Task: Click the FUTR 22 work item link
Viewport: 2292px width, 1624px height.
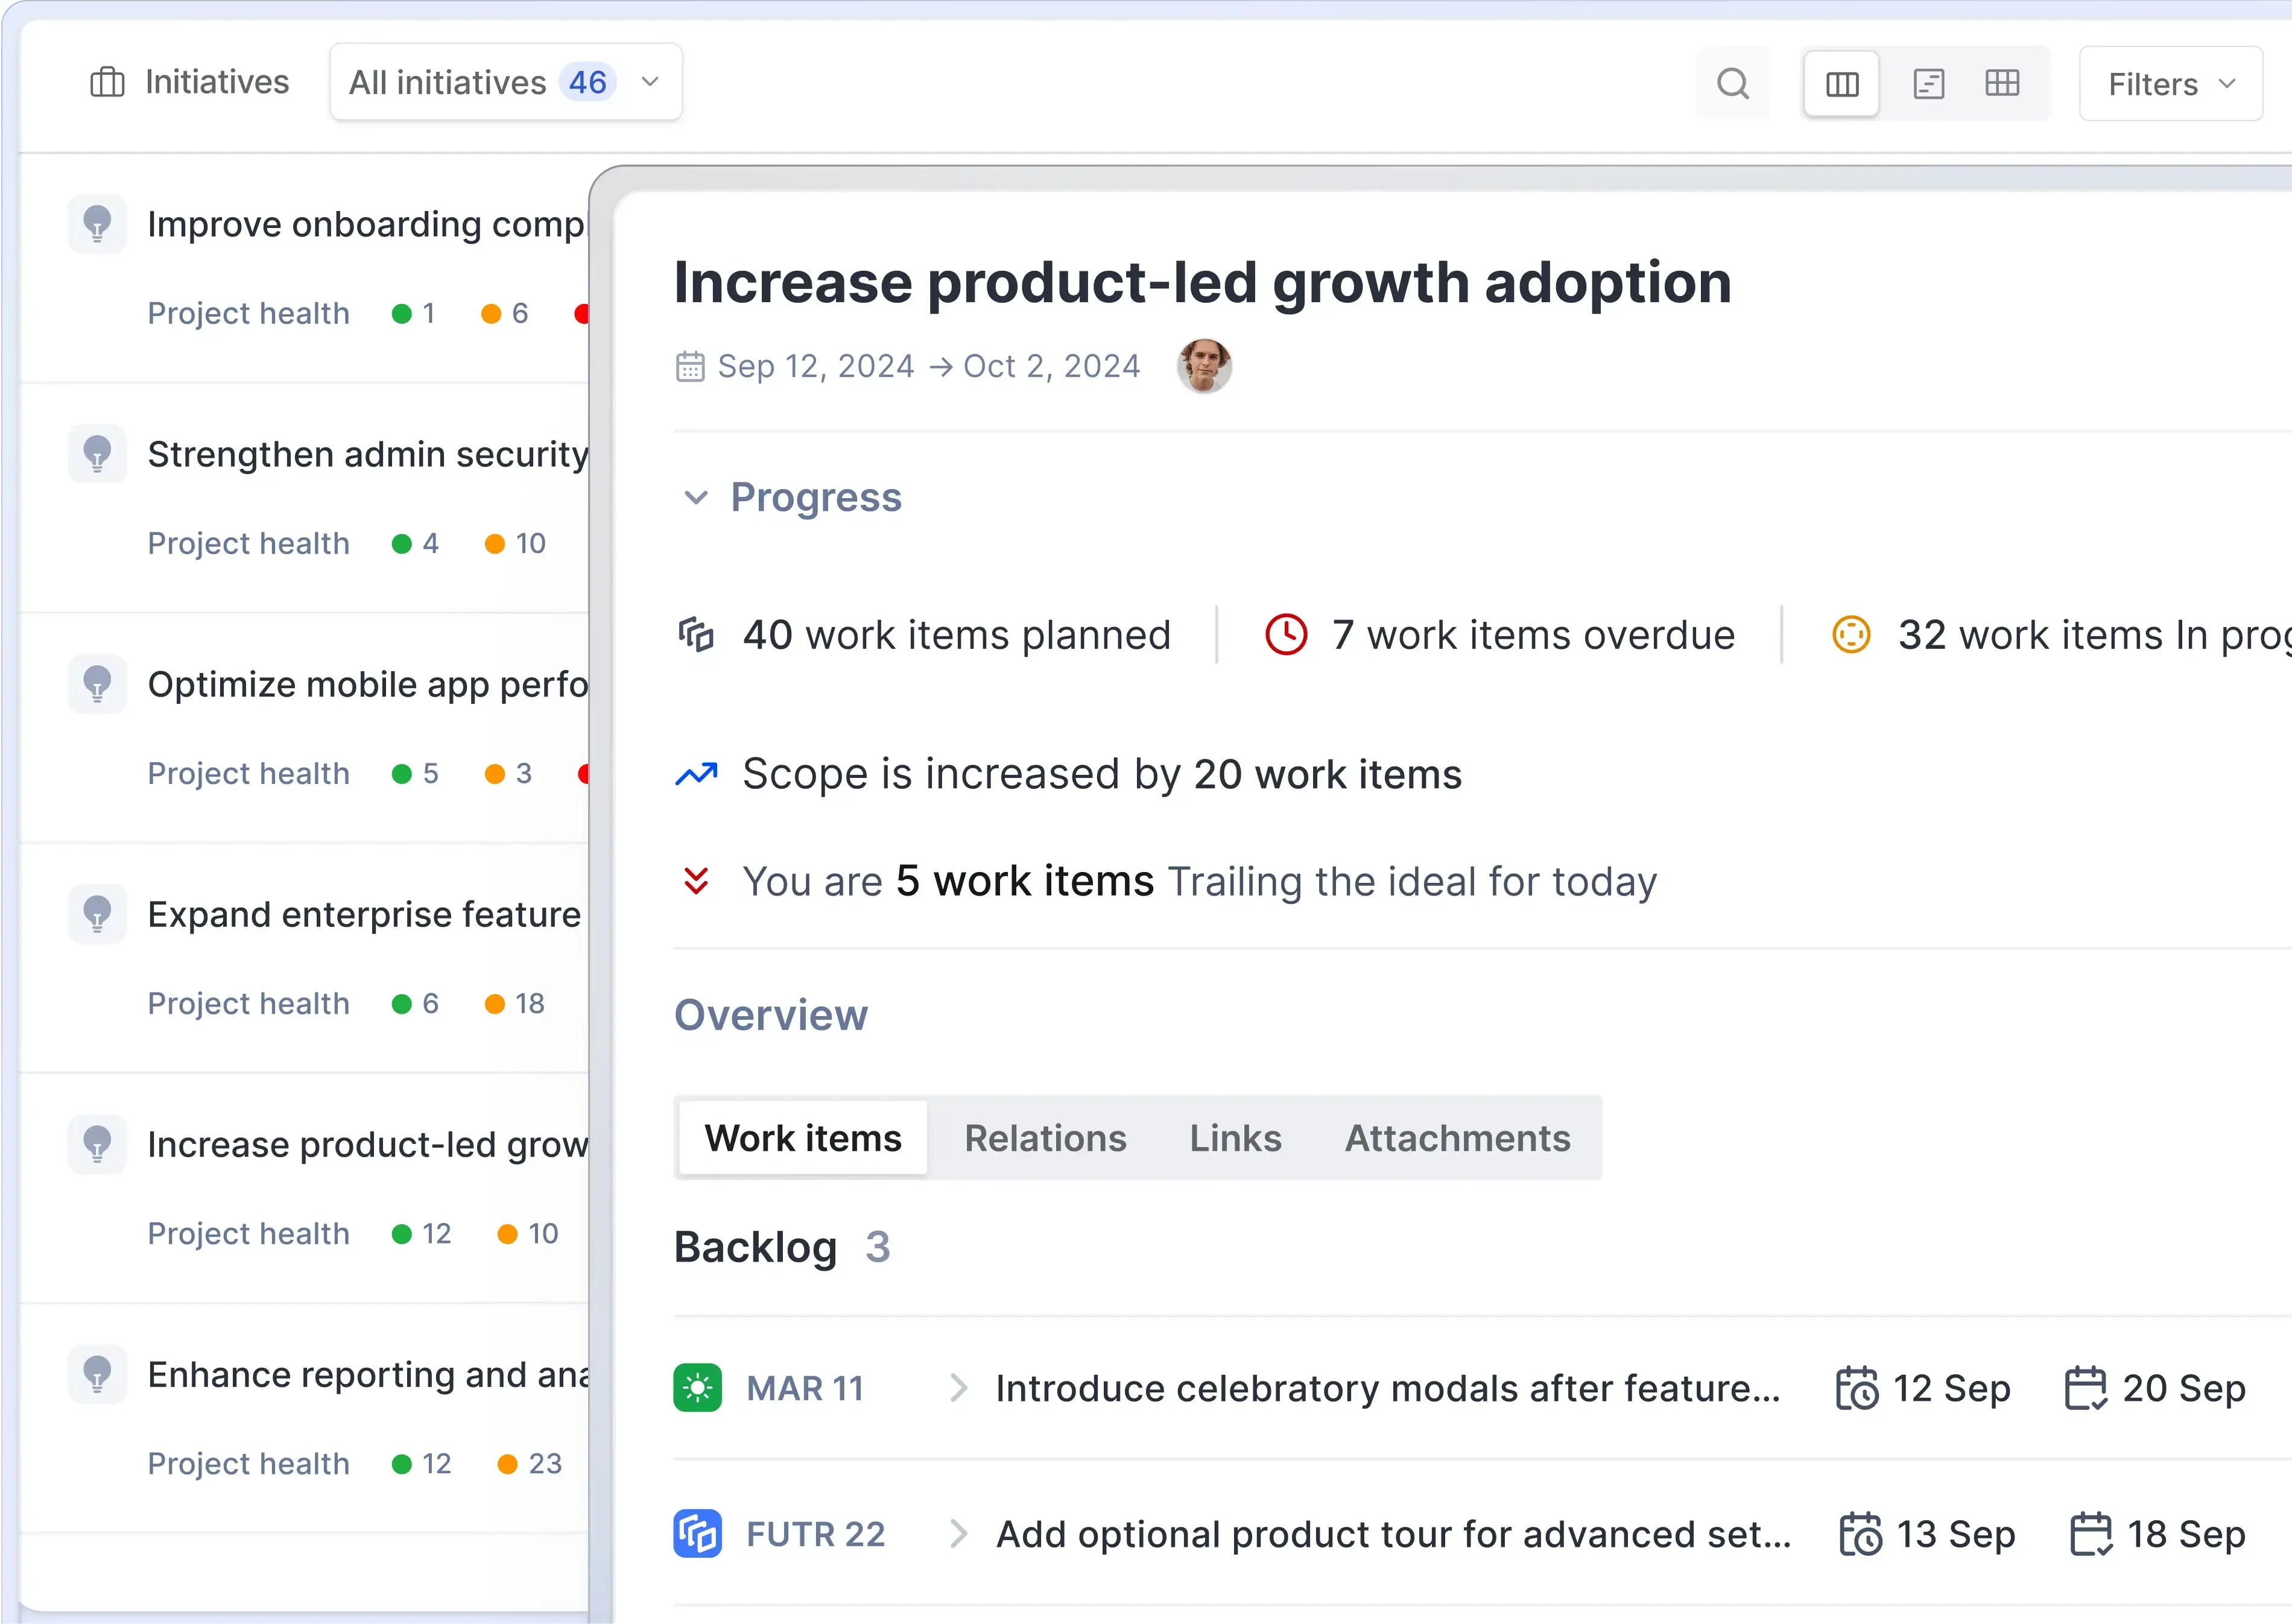Action: (815, 1533)
